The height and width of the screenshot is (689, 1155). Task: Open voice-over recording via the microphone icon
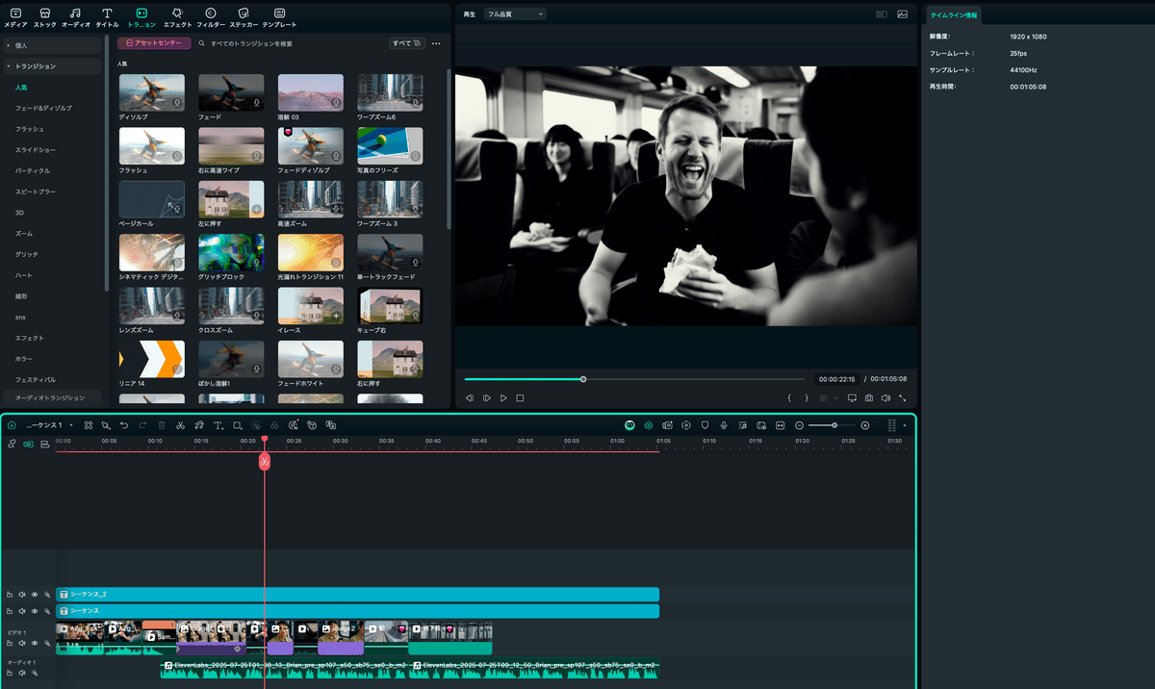724,424
